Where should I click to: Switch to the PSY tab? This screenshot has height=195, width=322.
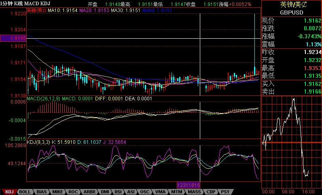(225, 192)
